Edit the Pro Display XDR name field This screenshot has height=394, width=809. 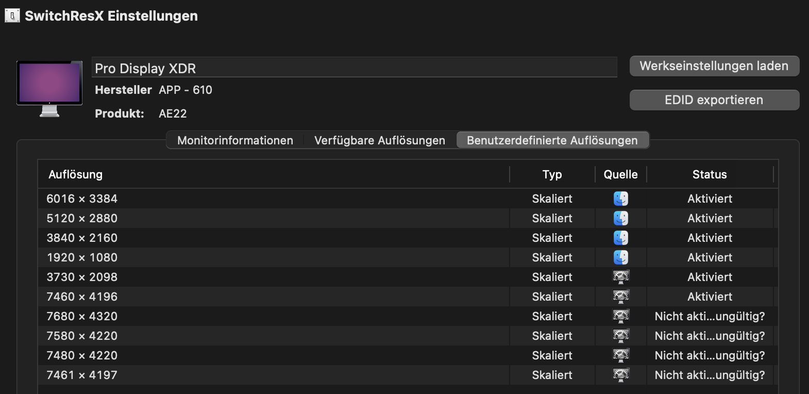click(354, 68)
